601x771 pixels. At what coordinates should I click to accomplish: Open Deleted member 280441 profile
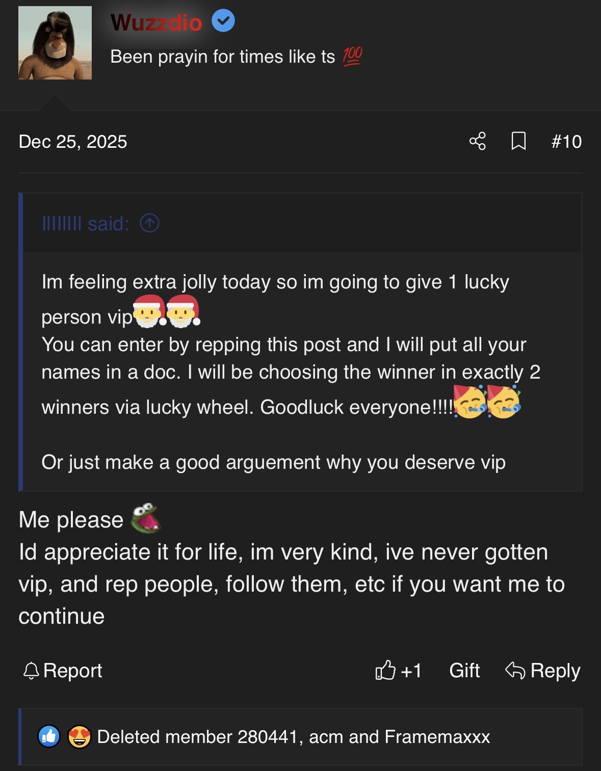coord(197,737)
